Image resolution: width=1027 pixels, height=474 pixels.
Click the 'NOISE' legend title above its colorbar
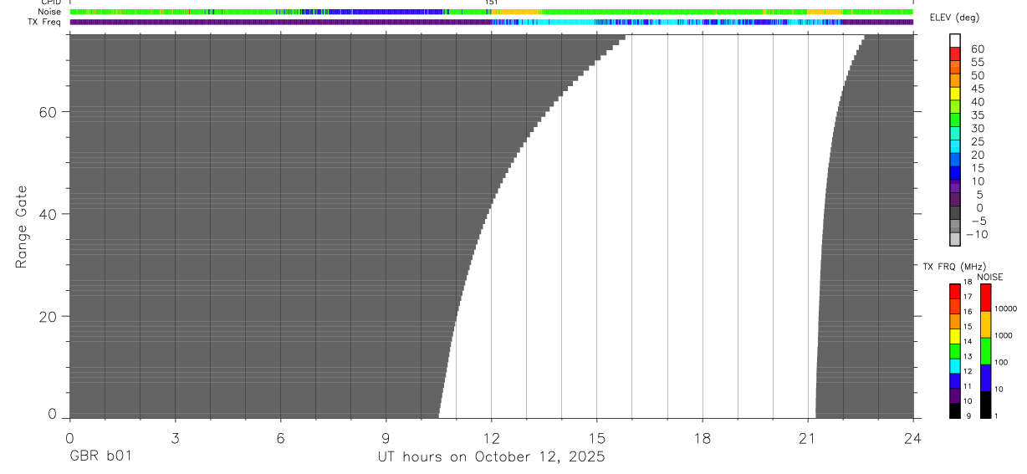pyautogui.click(x=990, y=278)
